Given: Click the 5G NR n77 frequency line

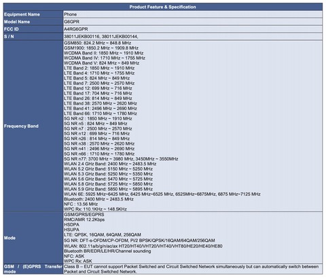Looking at the screenshot, I should pos(121,158).
